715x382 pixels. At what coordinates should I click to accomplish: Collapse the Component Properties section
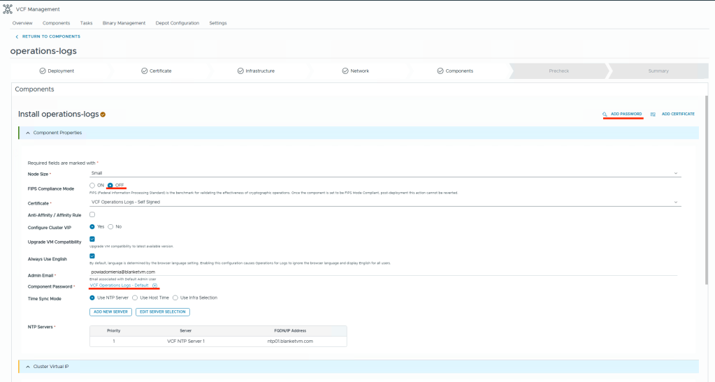[28, 133]
